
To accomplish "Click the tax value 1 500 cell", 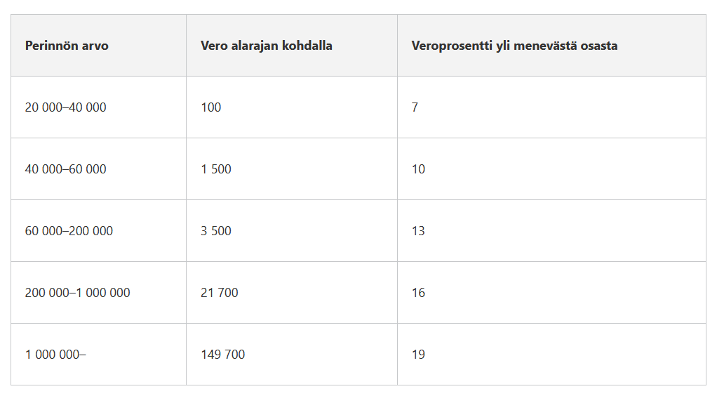I will 216,169.
